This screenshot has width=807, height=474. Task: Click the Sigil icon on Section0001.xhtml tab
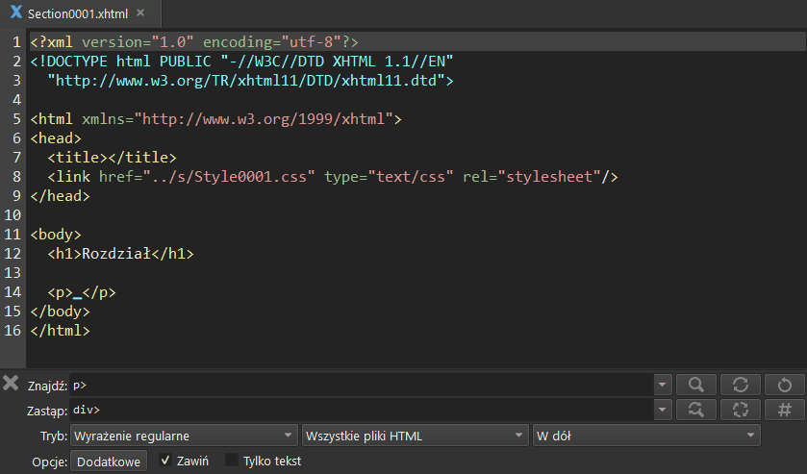pos(15,14)
